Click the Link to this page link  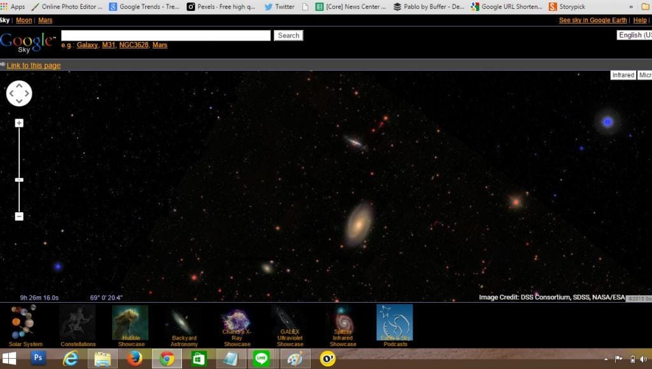coord(34,66)
